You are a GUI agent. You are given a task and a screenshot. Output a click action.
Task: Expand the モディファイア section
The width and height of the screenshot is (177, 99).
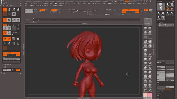7,65
